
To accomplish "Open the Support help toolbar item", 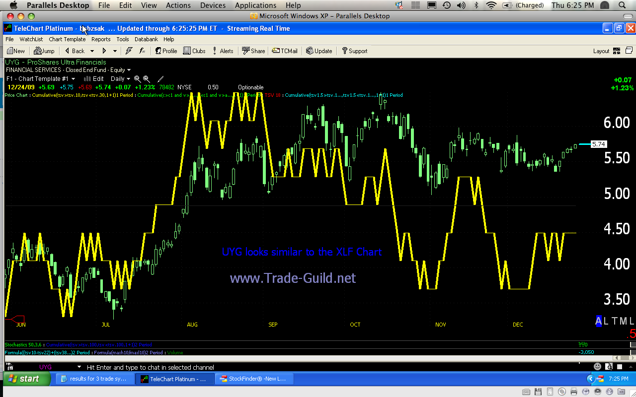I will [x=354, y=51].
